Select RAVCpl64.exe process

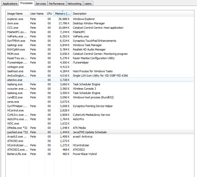click(100, 49)
